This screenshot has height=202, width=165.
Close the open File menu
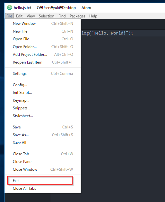point(9,16)
